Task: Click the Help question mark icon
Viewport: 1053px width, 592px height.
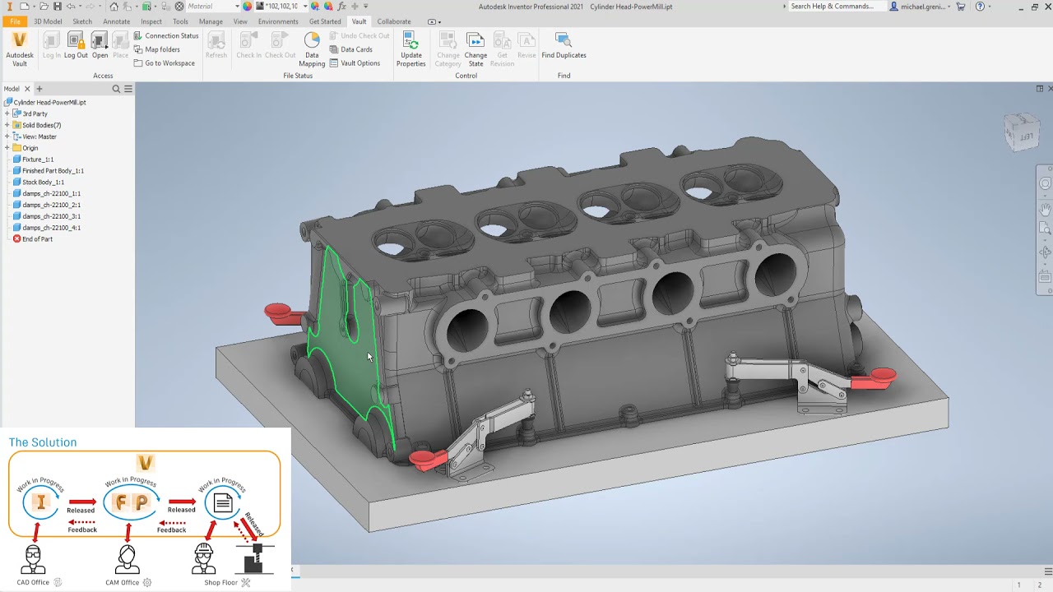Action: point(980,7)
